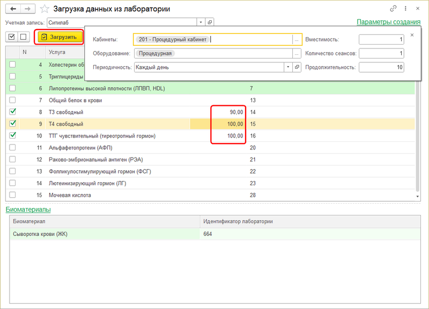Screen dimensions: 429x309
Task: Click the Биоматериалы section link
Action: (x=28, y=209)
